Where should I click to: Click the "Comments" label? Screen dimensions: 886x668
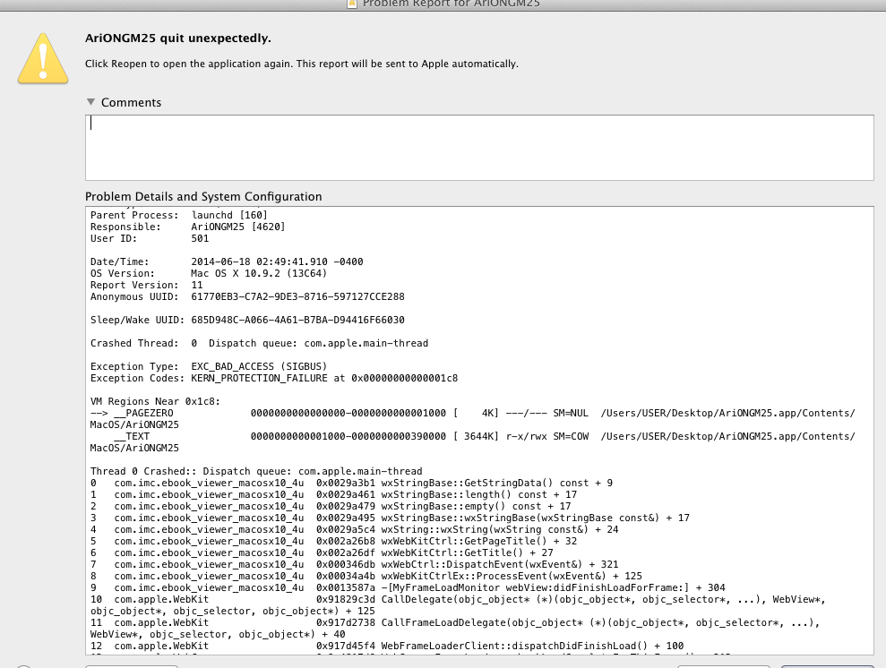pos(131,103)
